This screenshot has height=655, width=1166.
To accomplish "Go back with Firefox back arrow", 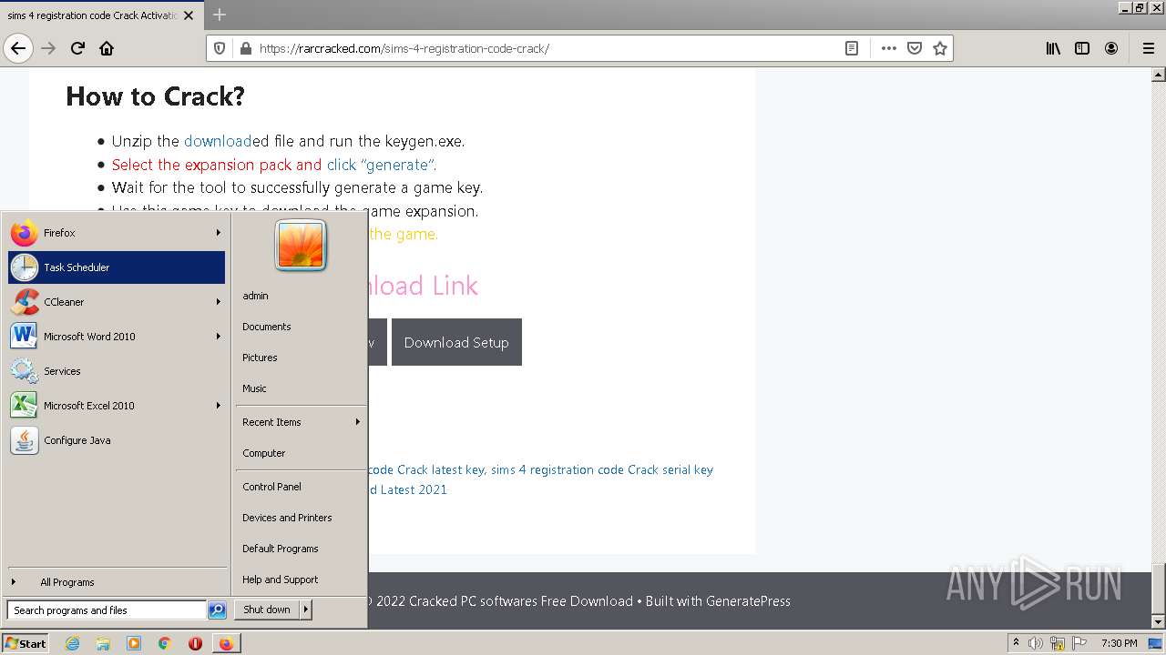I will (18, 48).
